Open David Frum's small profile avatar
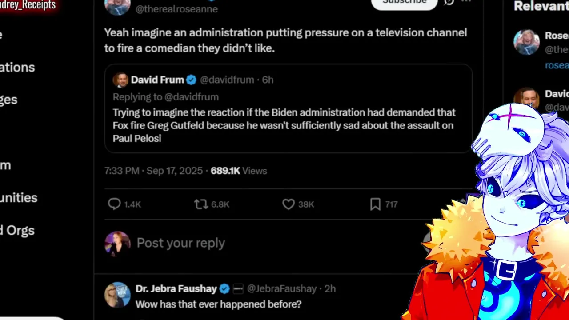The height and width of the screenshot is (320, 569). click(x=120, y=80)
